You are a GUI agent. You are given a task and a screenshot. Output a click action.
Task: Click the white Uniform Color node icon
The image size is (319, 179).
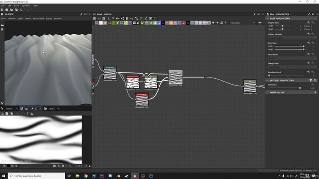point(101,23)
